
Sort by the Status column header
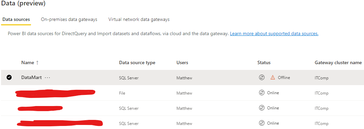(x=264, y=62)
